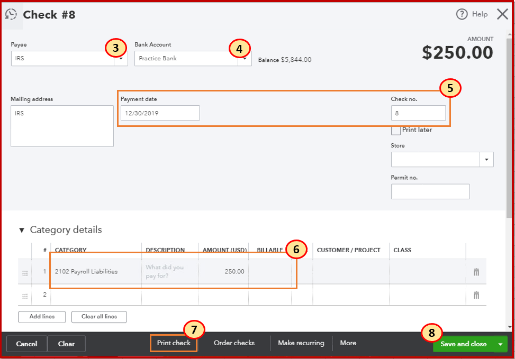The width and height of the screenshot is (515, 359).
Task: Open Help
Action: tap(472, 14)
